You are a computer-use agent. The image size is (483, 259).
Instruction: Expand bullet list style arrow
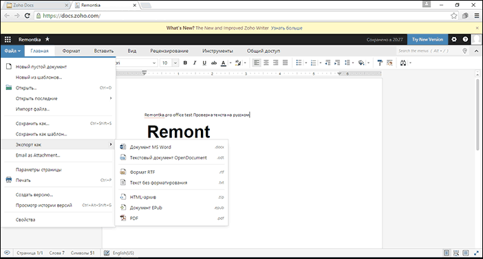point(306,63)
